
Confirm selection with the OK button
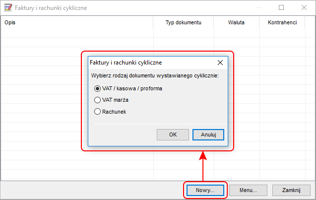tap(173, 134)
